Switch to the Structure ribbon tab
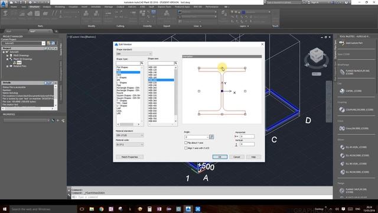The image size is (378, 213). [x=34, y=7]
